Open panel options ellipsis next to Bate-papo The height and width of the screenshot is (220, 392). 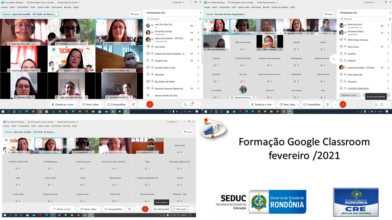pos(191,209)
